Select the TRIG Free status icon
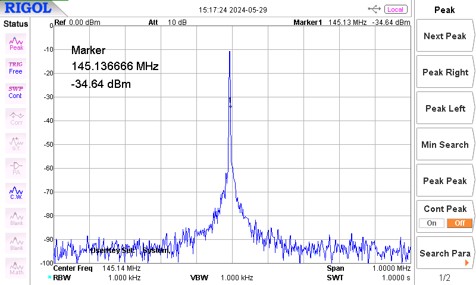Viewport: 476px width, 285px height. pyautogui.click(x=16, y=68)
